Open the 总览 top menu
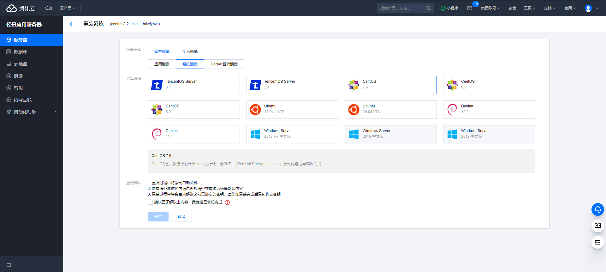This screenshot has width=606, height=272. [x=49, y=8]
